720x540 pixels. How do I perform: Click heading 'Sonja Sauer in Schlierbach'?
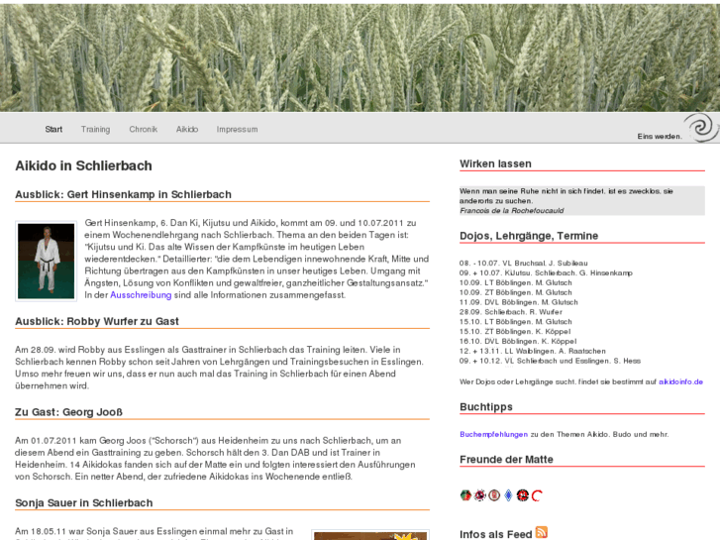pos(84,502)
